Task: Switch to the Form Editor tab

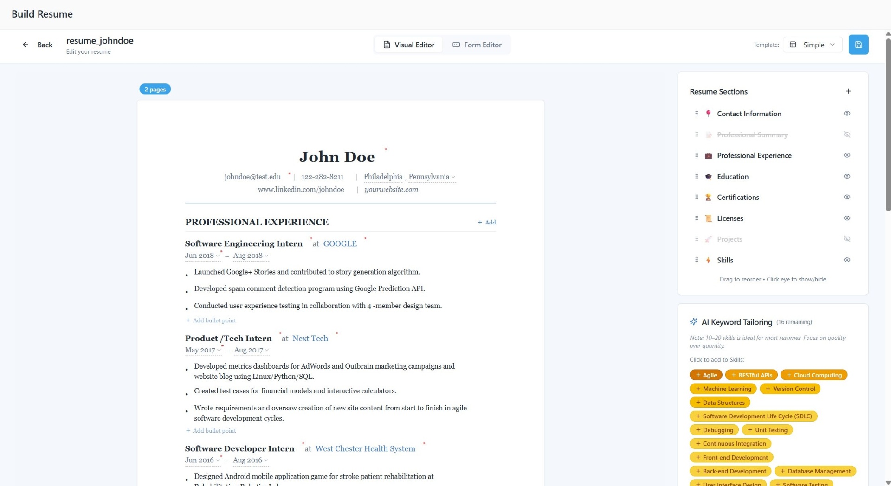Action: coord(477,45)
